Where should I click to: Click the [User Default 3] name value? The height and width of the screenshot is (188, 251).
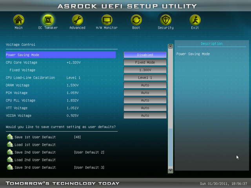pos(89,168)
